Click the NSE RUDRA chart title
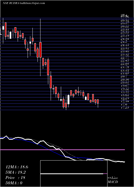Viewport: 134px width, 187px height. [x=24, y=3]
